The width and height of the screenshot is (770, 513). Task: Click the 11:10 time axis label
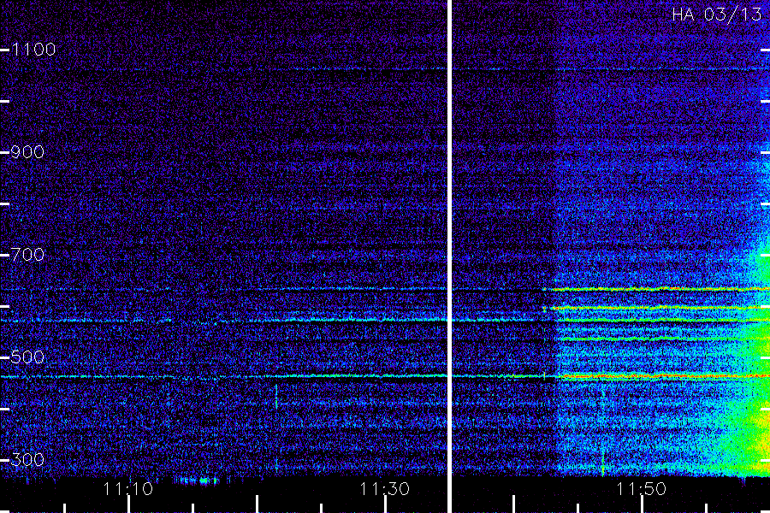[128, 489]
